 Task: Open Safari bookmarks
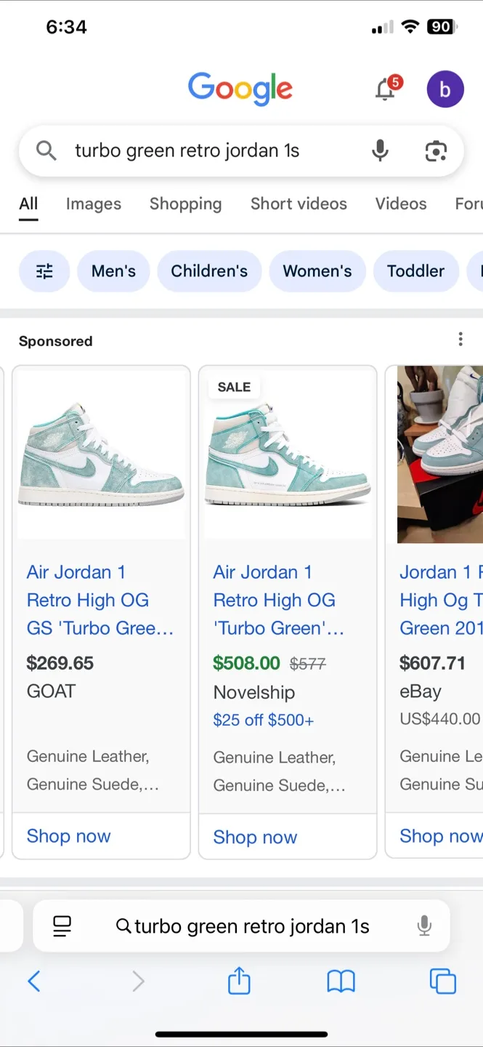341,981
